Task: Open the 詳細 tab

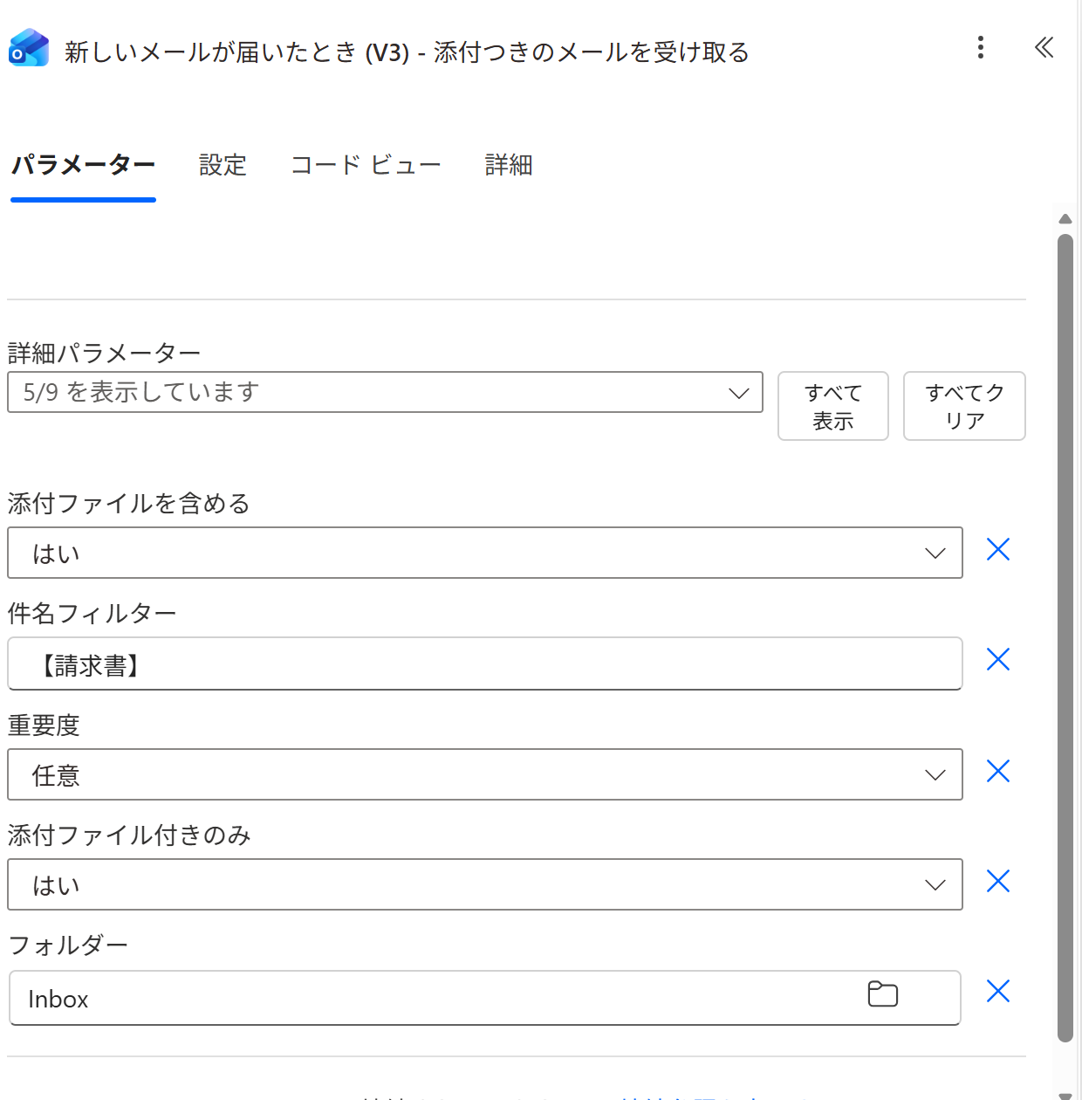Action: [509, 165]
